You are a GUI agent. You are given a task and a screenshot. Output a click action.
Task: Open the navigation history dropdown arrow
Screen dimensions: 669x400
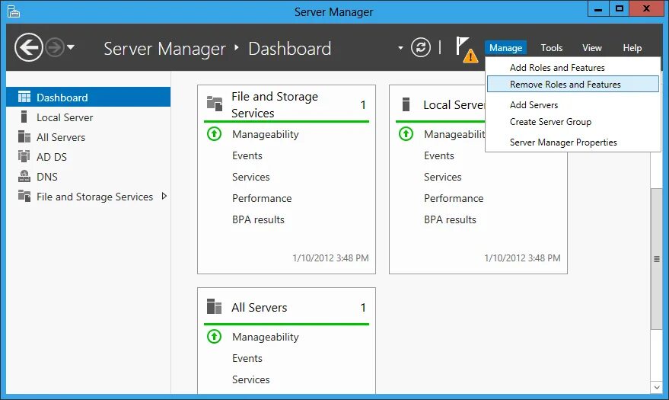click(x=71, y=47)
